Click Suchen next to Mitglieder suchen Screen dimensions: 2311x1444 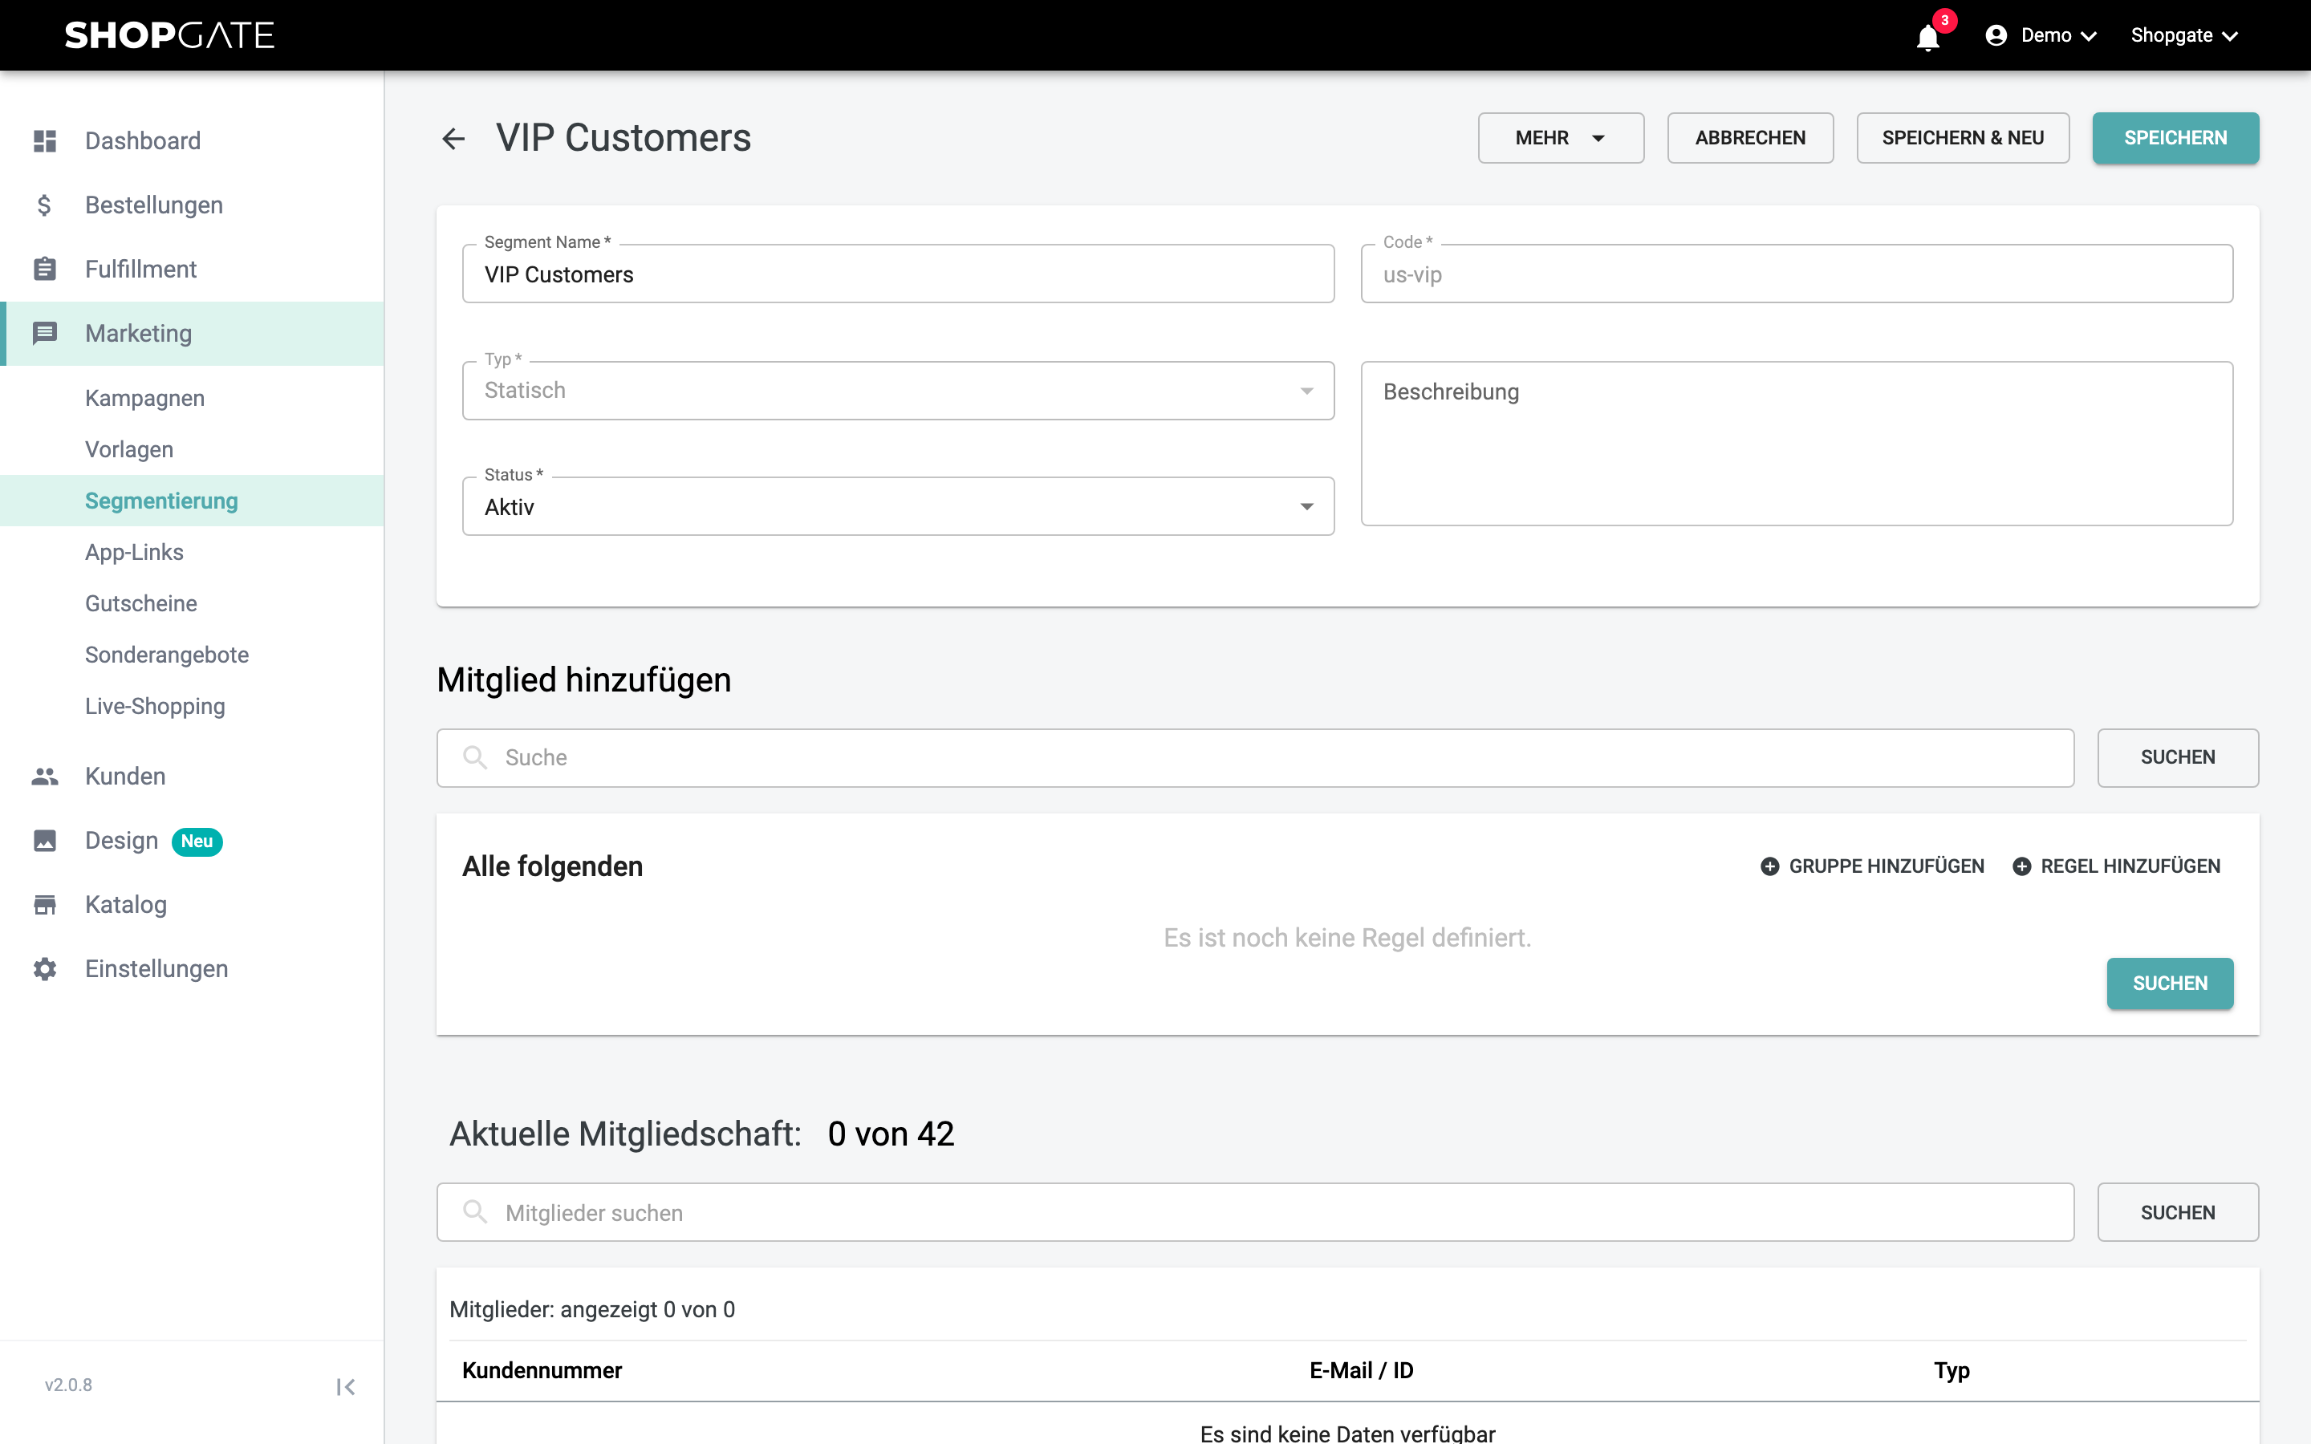coord(2177,1212)
